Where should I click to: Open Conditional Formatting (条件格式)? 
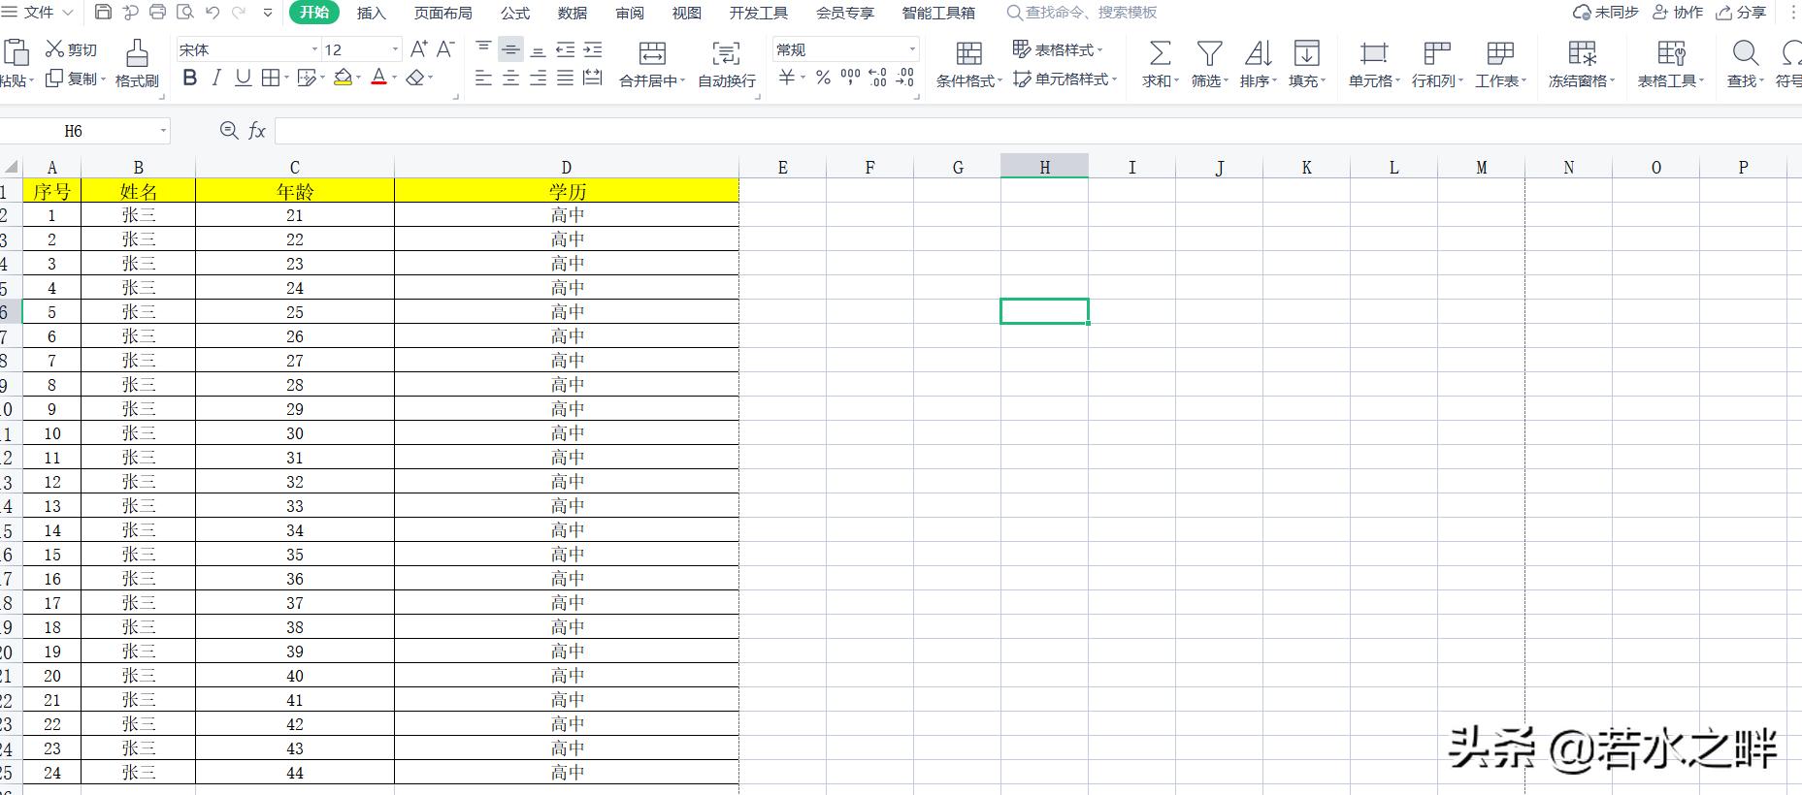coord(968,64)
